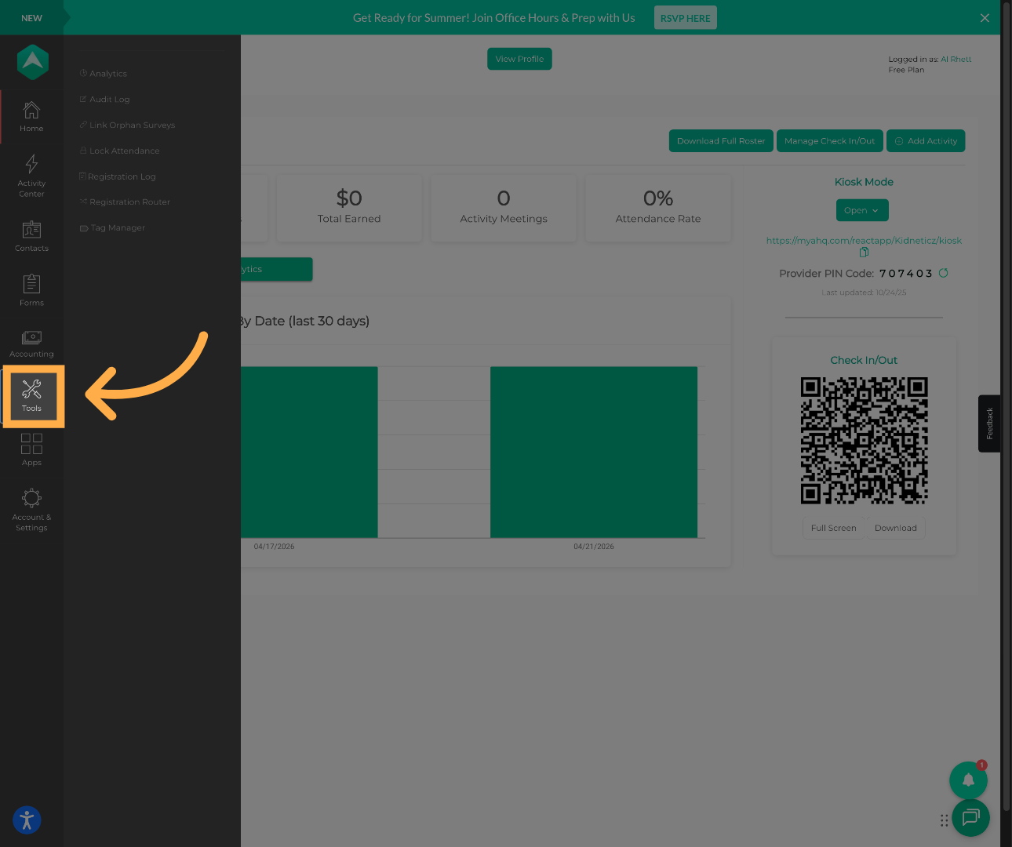Screen dimensions: 1012x847
Task: Click the "04/17/2026" axis label
Action: click(x=274, y=547)
